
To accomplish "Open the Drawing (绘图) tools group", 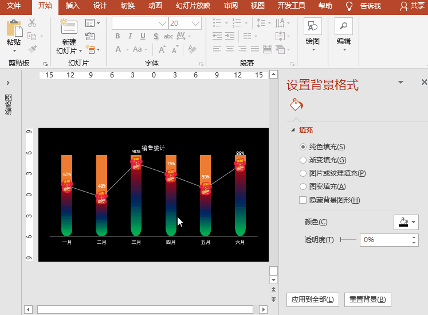I will coord(313,34).
